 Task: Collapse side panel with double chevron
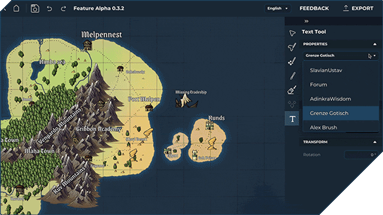point(306,21)
